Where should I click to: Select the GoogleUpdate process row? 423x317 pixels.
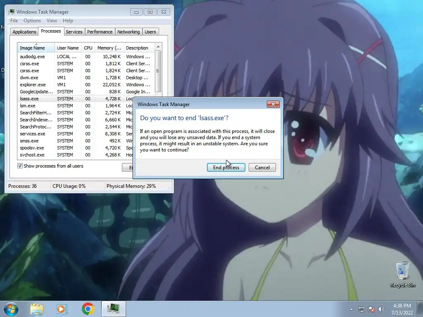86,92
